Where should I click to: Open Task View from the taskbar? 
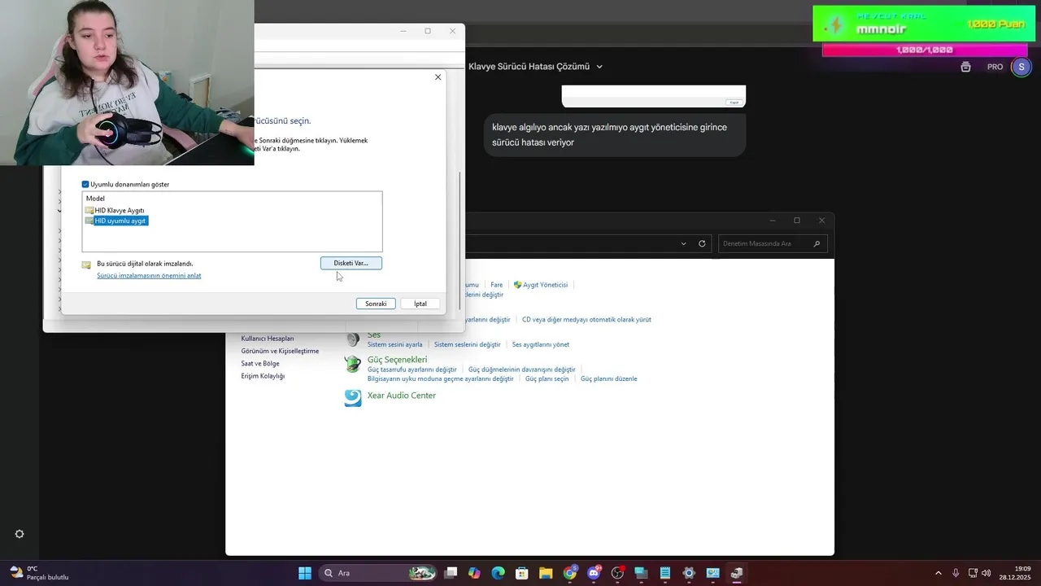coord(451,573)
